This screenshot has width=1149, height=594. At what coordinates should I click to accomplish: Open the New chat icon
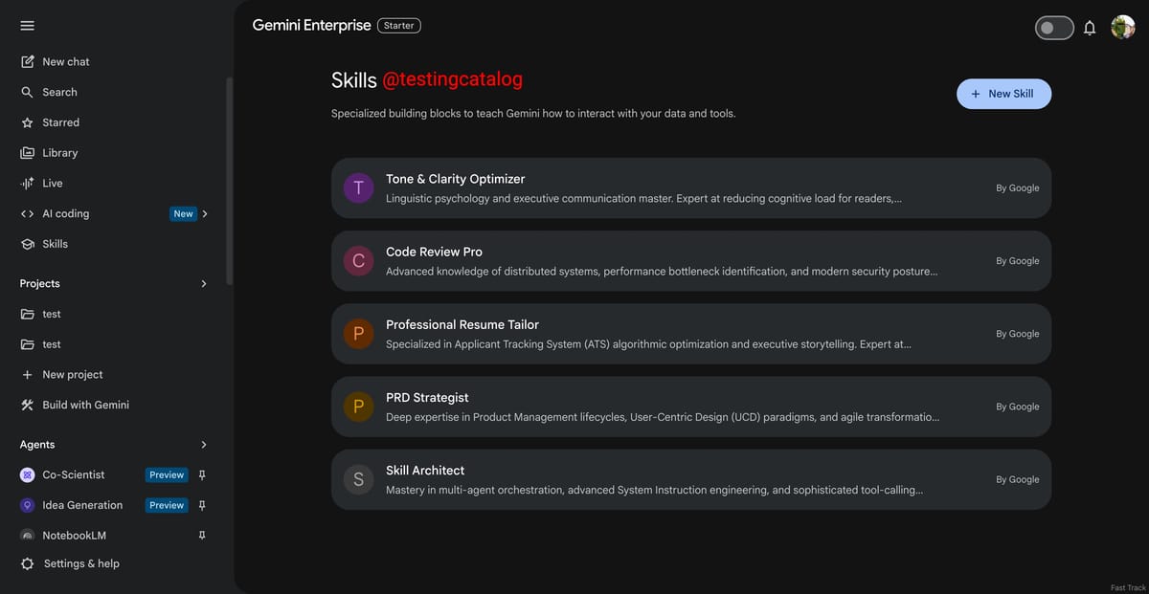[27, 60]
